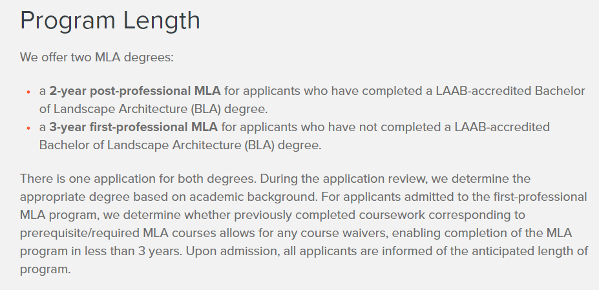Select the bold 2-year post-professional MLA text
The height and width of the screenshot is (290, 599).
[x=135, y=91]
